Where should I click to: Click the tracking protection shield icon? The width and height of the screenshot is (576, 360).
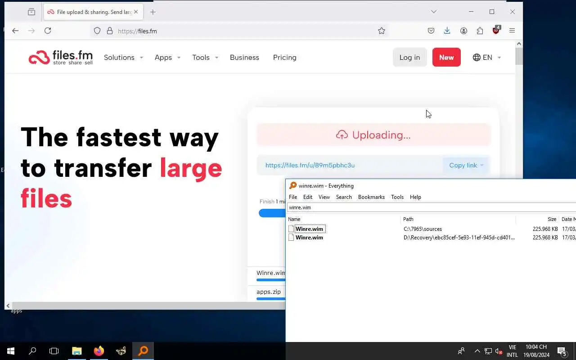[x=97, y=31]
